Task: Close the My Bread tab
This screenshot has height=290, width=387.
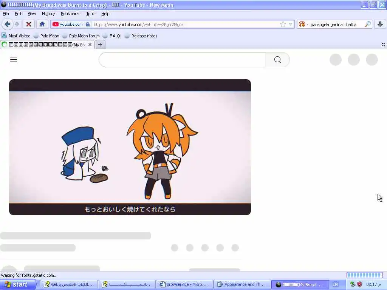Action: pos(90,45)
